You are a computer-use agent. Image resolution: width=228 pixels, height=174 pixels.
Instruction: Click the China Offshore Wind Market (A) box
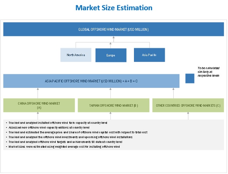[x=39, y=105]
